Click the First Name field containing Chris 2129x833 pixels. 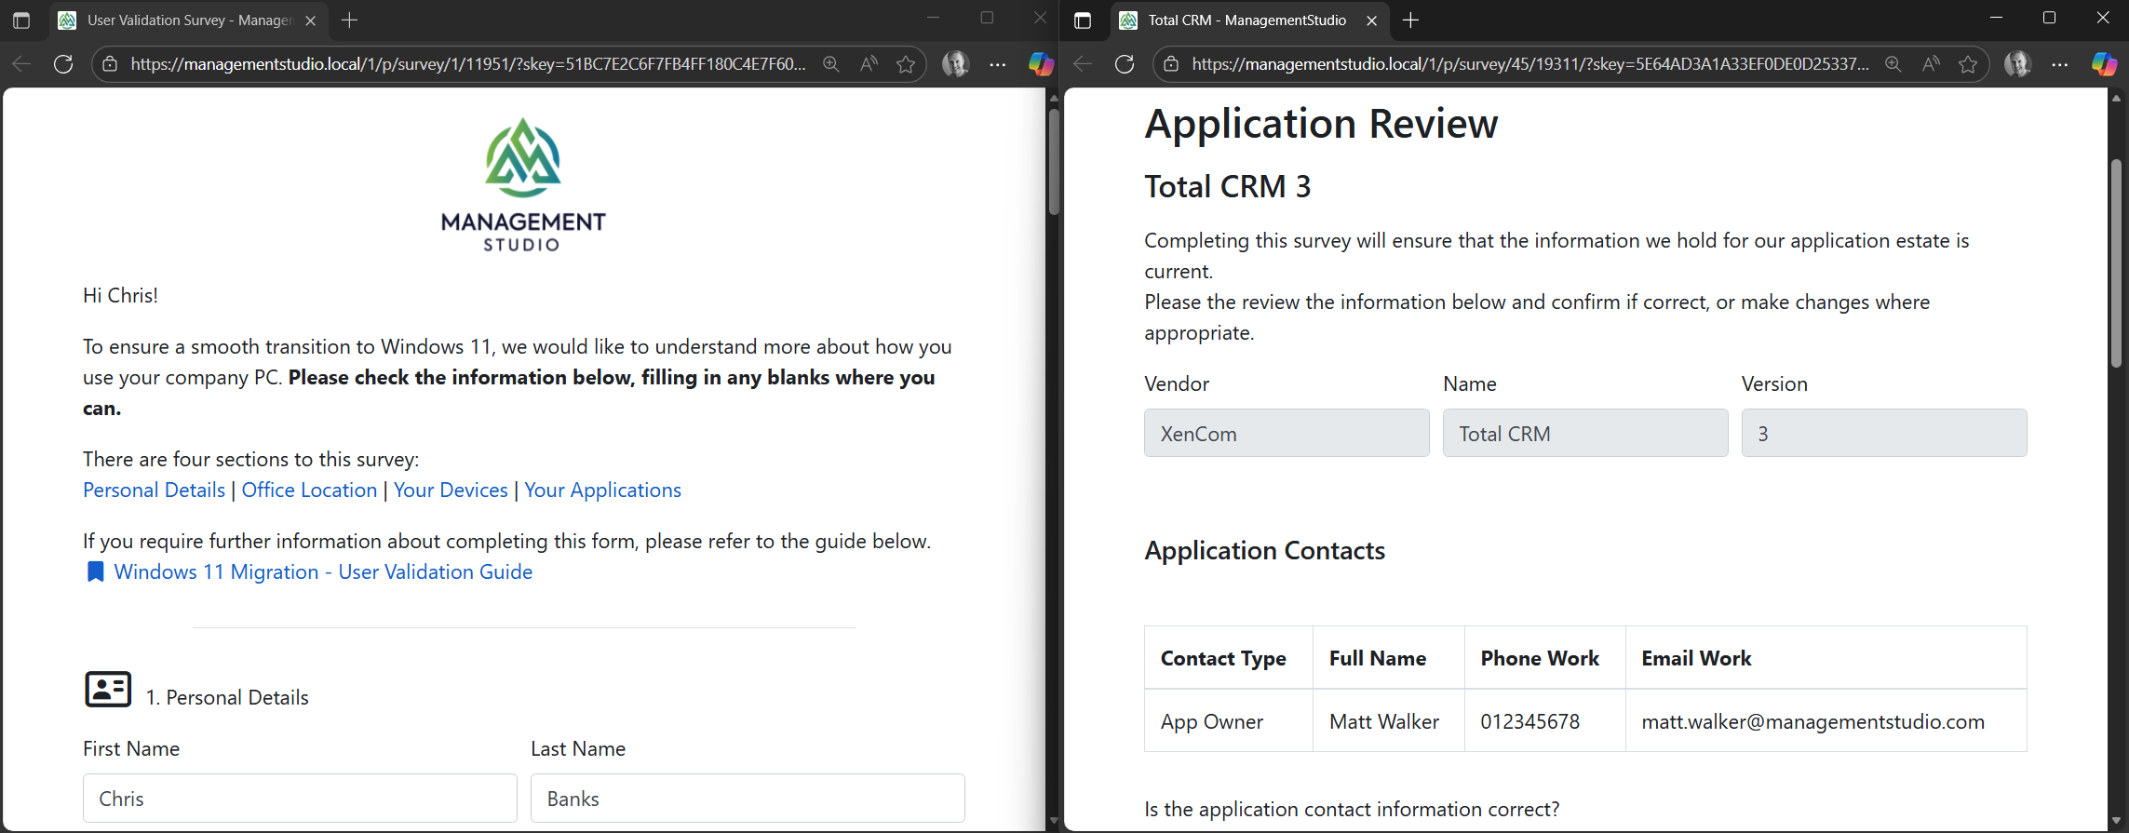click(x=300, y=799)
